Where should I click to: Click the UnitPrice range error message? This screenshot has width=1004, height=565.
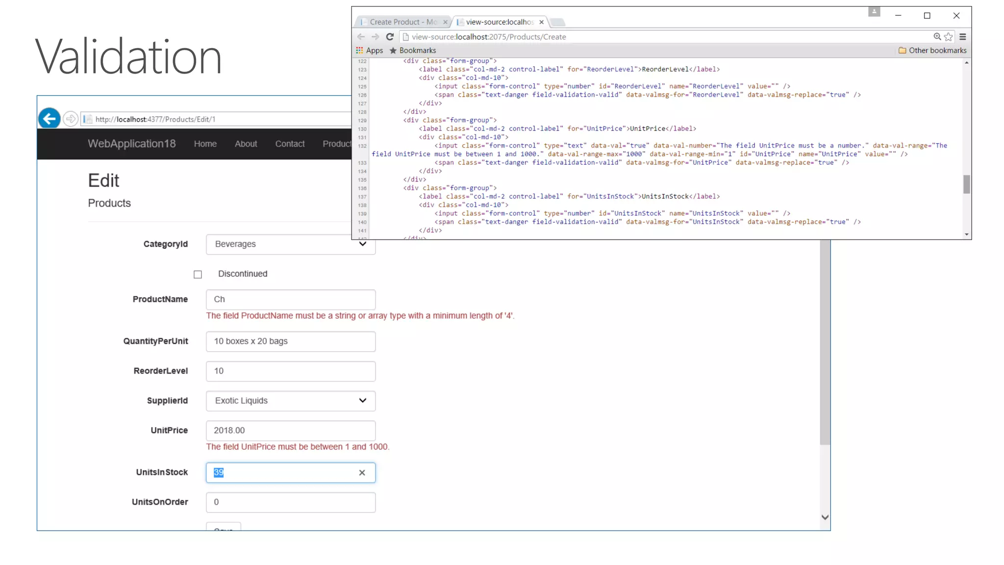(x=298, y=447)
